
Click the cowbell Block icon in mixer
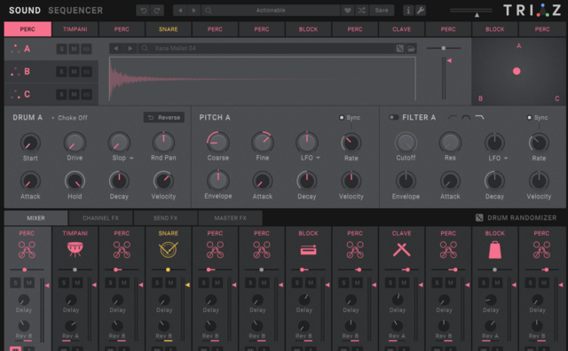[495, 250]
